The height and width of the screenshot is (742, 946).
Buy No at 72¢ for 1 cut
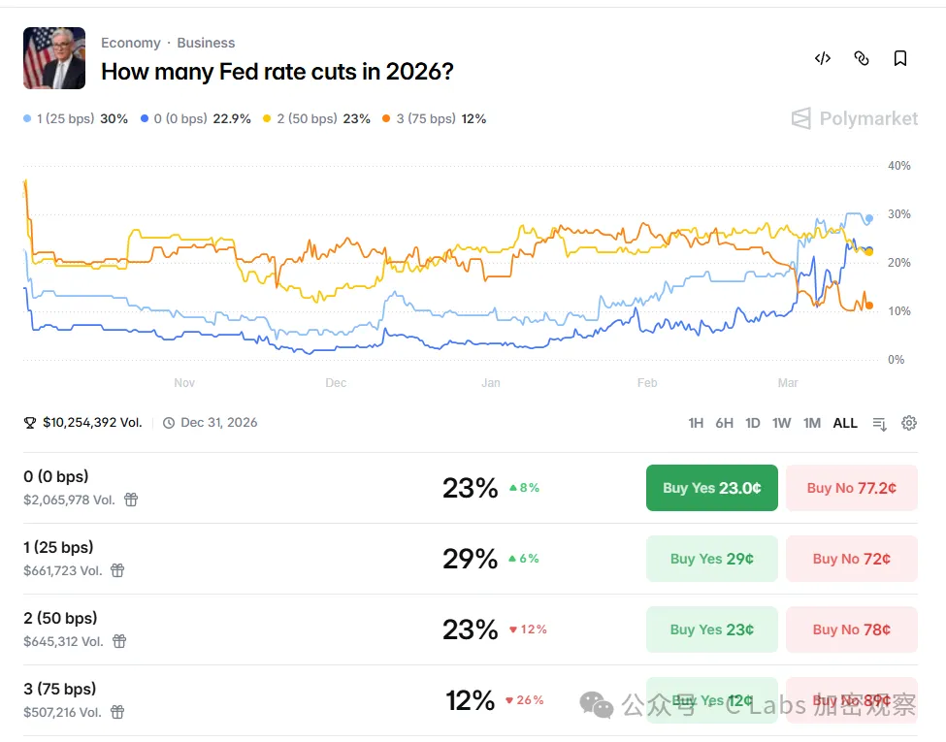tap(851, 559)
